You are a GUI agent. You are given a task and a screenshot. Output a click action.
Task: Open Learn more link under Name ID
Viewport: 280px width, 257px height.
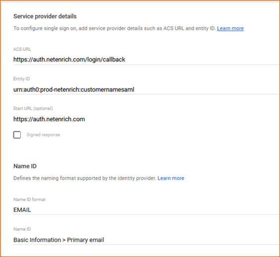tap(170, 178)
